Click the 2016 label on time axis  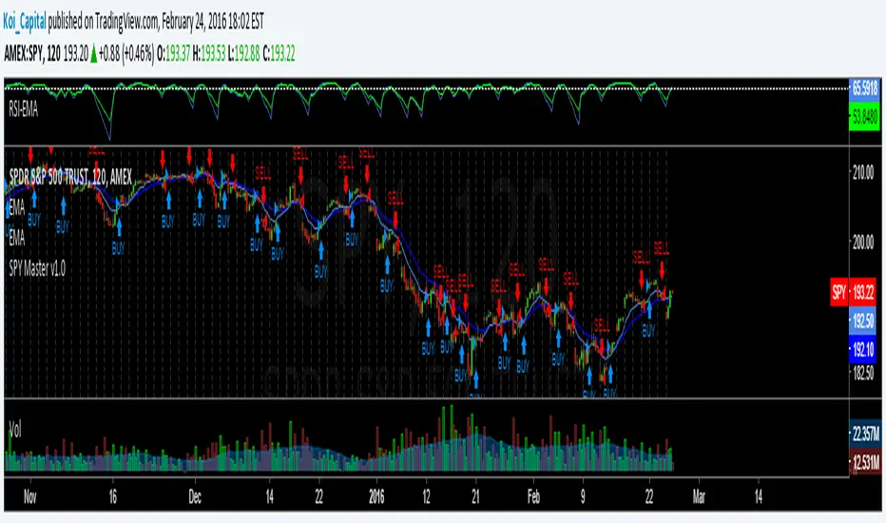[376, 496]
